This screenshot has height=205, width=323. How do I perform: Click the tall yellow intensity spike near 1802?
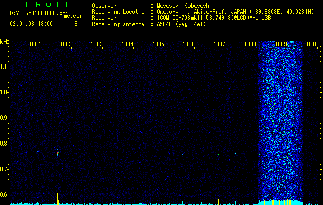pyautogui.click(x=58, y=198)
